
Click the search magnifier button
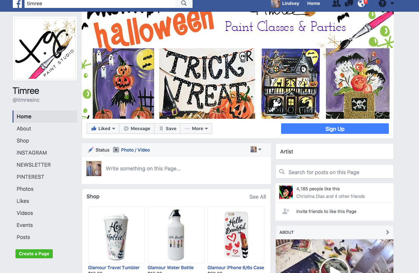point(184,3)
